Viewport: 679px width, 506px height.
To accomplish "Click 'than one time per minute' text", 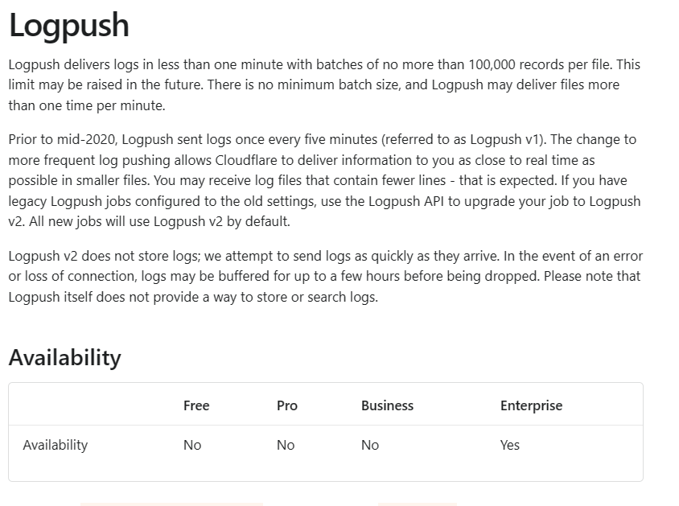I will (x=86, y=105).
